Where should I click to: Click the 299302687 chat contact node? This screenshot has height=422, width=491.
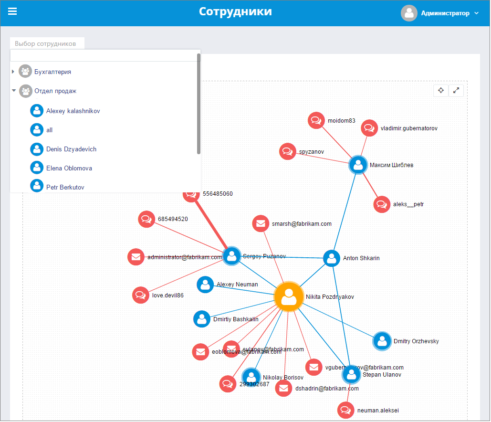(228, 384)
